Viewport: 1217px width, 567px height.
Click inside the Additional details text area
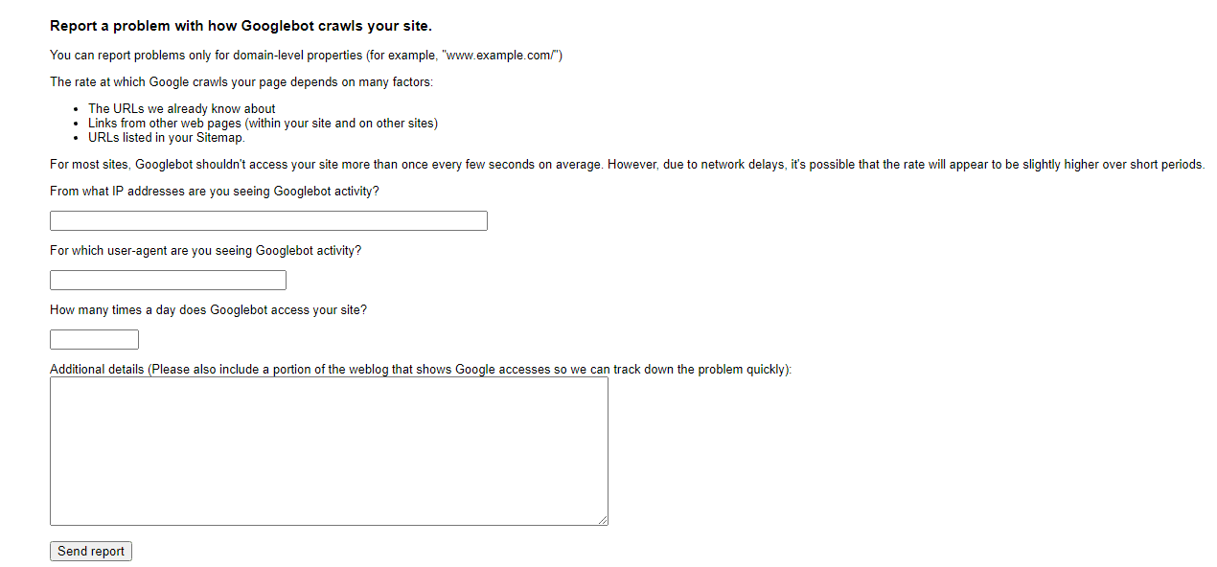[329, 451]
